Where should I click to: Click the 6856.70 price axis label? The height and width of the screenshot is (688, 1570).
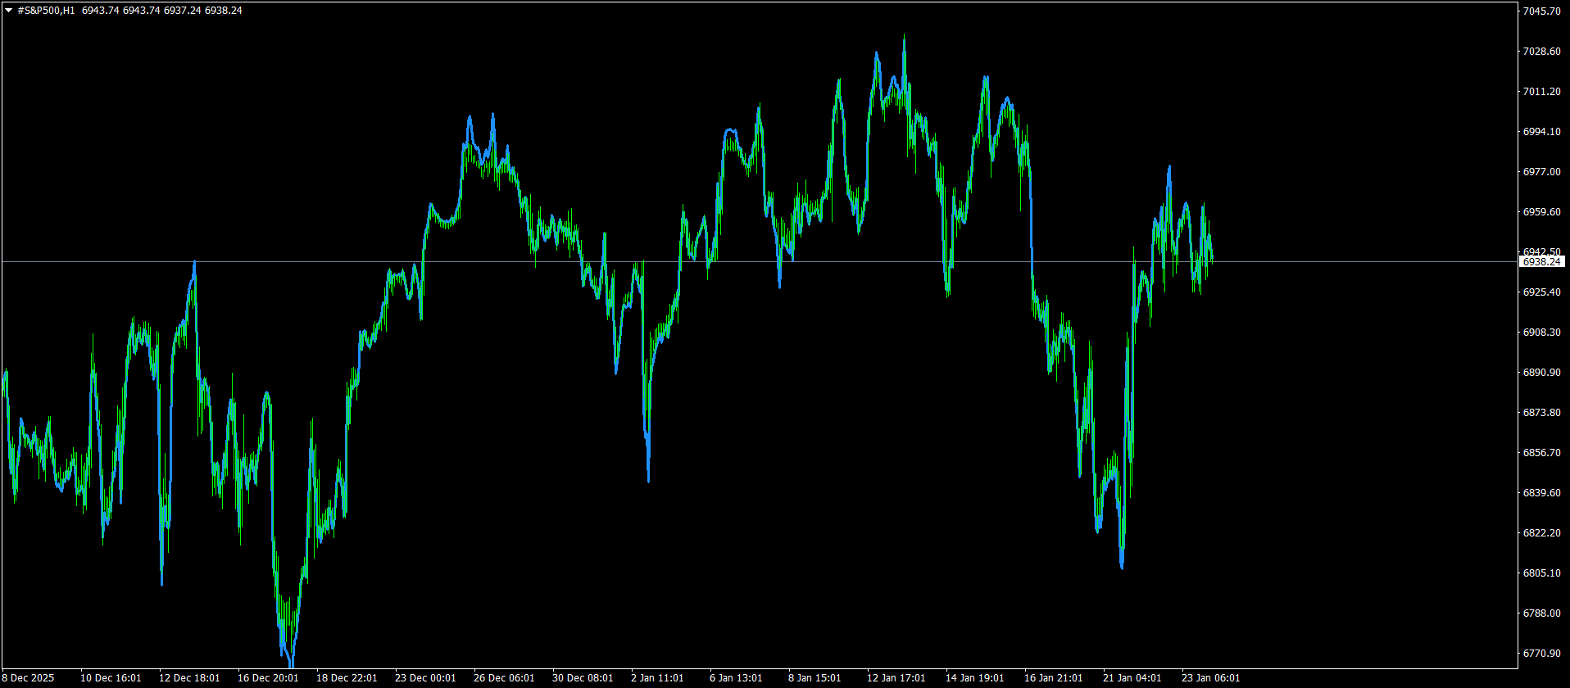[1541, 453]
